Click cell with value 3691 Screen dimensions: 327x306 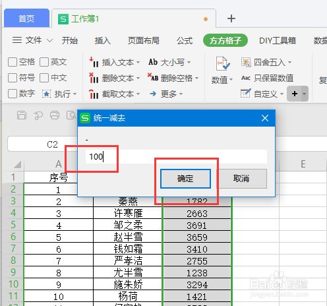pyautogui.click(x=197, y=225)
